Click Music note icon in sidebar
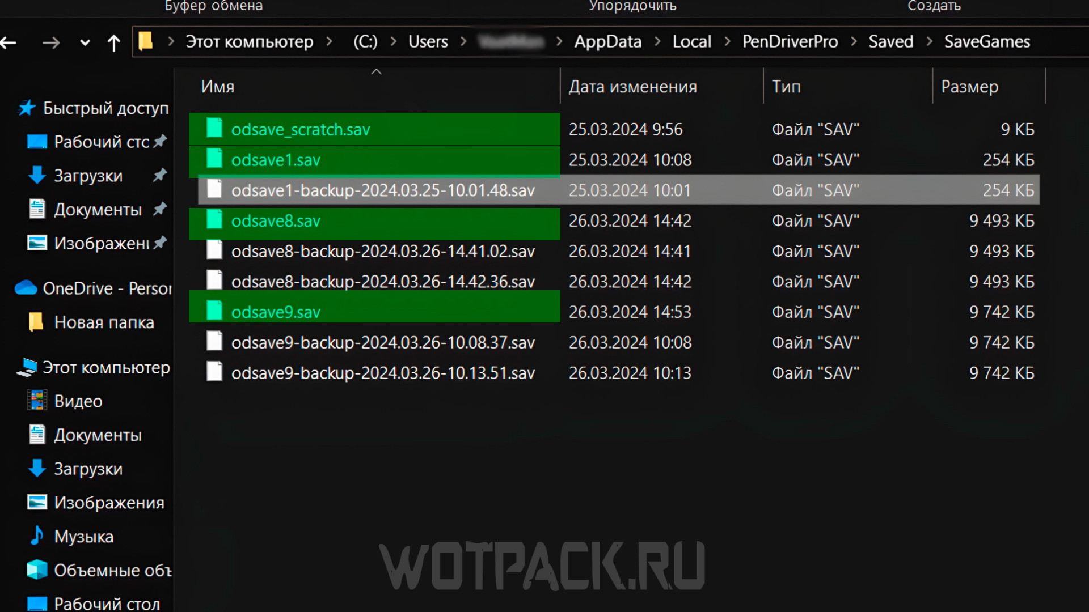 tap(37, 535)
